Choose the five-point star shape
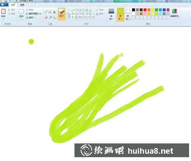Screen dimensions: 191x161 pyautogui.click(x=76, y=17)
